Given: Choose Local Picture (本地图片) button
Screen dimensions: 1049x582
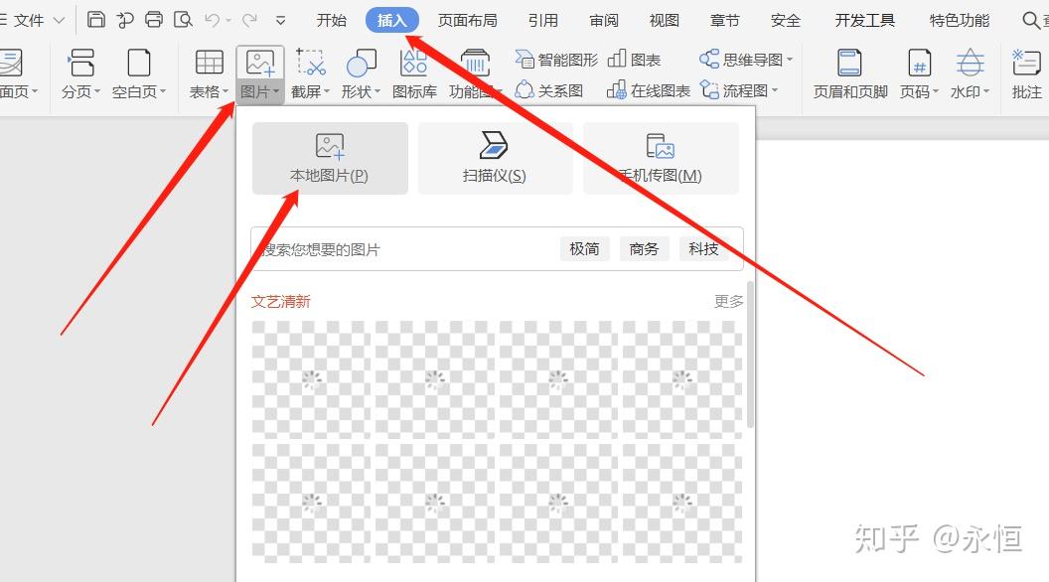Looking at the screenshot, I should [330, 159].
